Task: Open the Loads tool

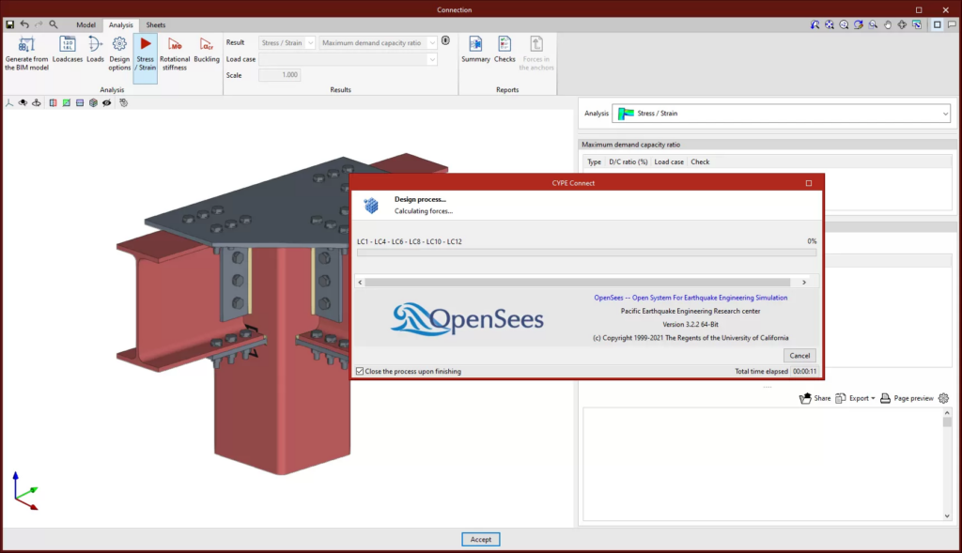Action: click(95, 50)
